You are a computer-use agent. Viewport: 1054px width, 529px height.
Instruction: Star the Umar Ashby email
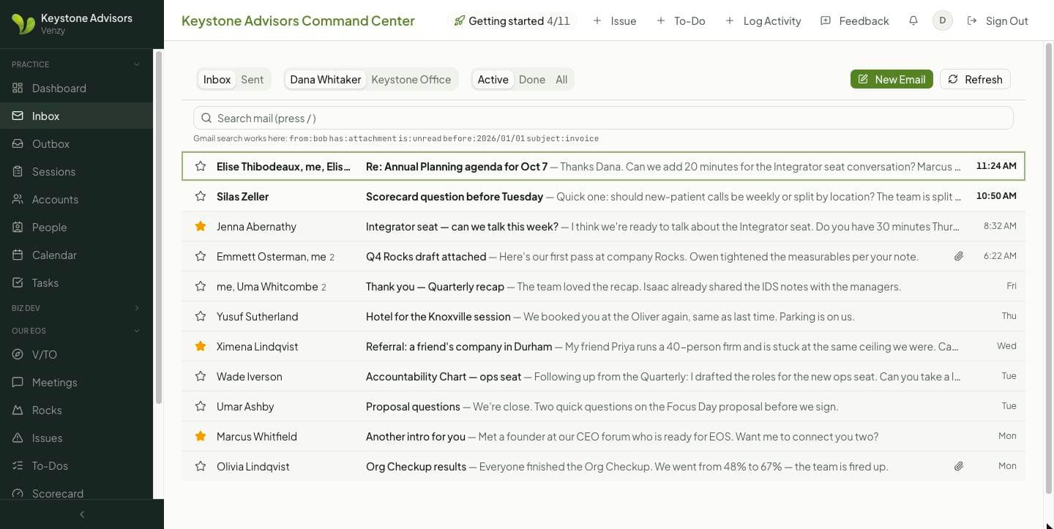point(201,406)
